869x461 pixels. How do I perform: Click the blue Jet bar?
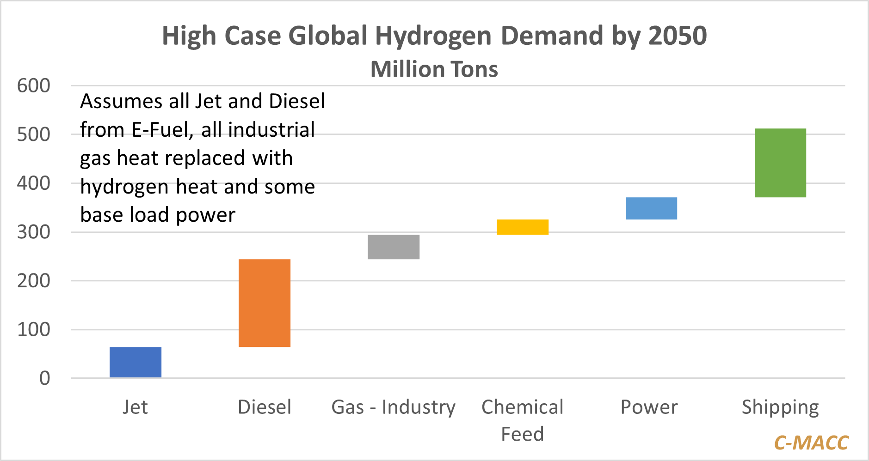(x=136, y=362)
